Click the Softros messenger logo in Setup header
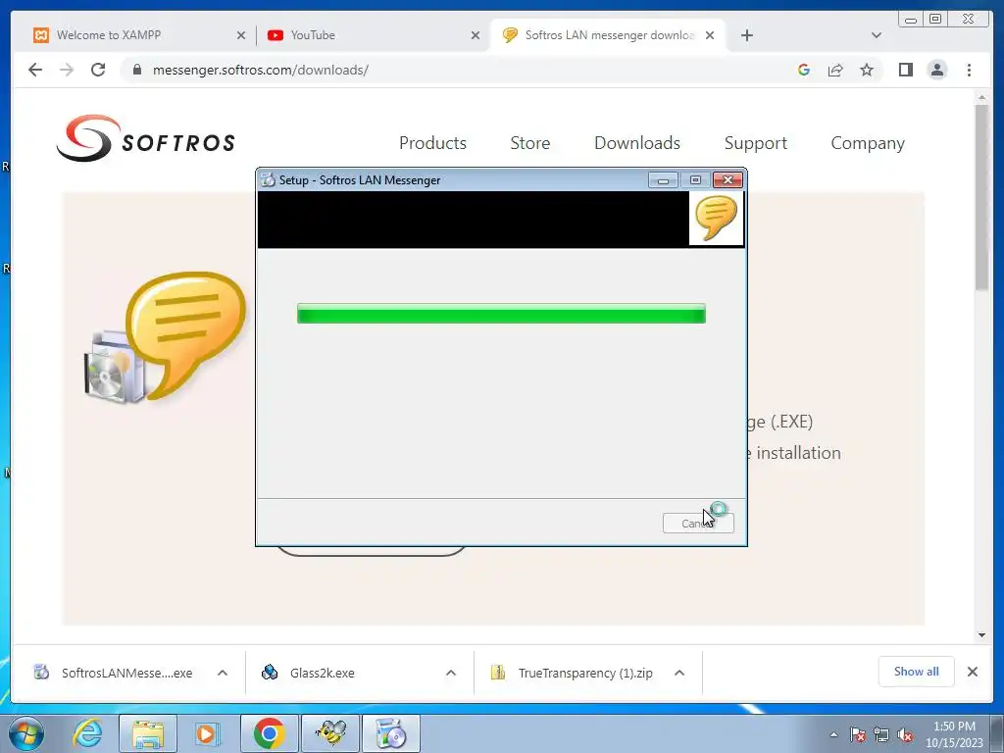1004x753 pixels. pyautogui.click(x=716, y=219)
